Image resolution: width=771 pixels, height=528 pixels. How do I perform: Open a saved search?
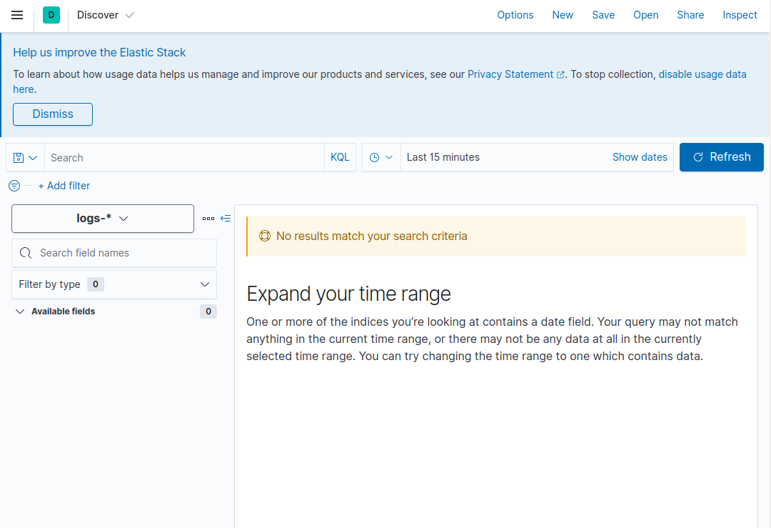coord(645,15)
